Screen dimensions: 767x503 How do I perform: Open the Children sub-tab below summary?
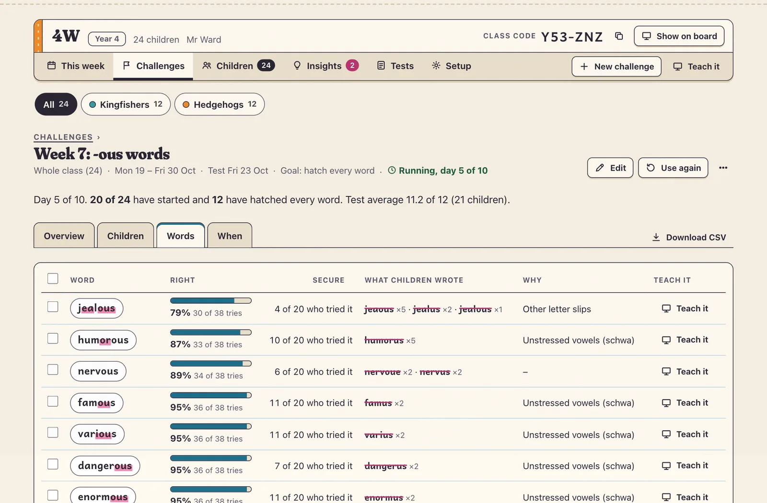coord(126,236)
